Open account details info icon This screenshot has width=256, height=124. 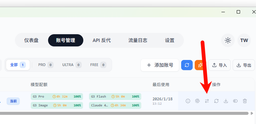(188, 101)
